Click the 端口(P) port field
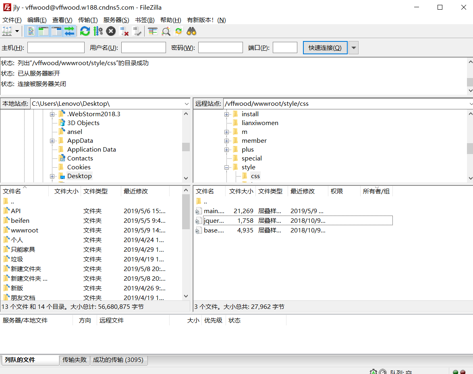 [285, 47]
